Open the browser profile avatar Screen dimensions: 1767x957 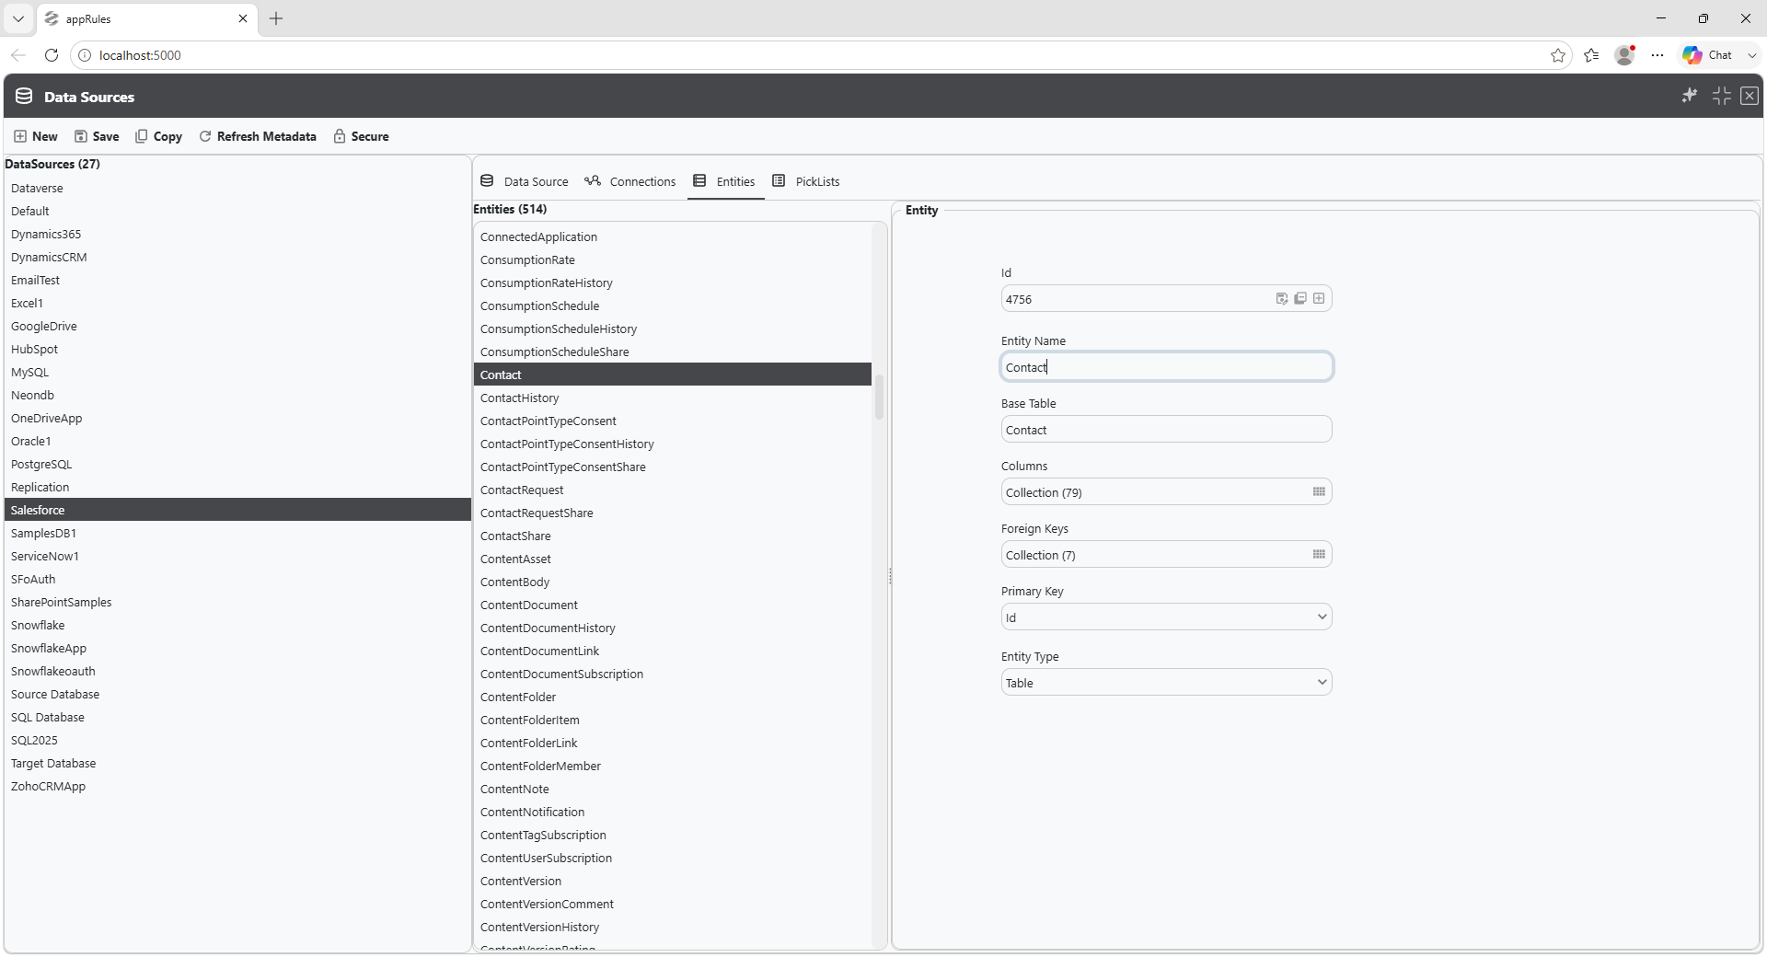1624,55
